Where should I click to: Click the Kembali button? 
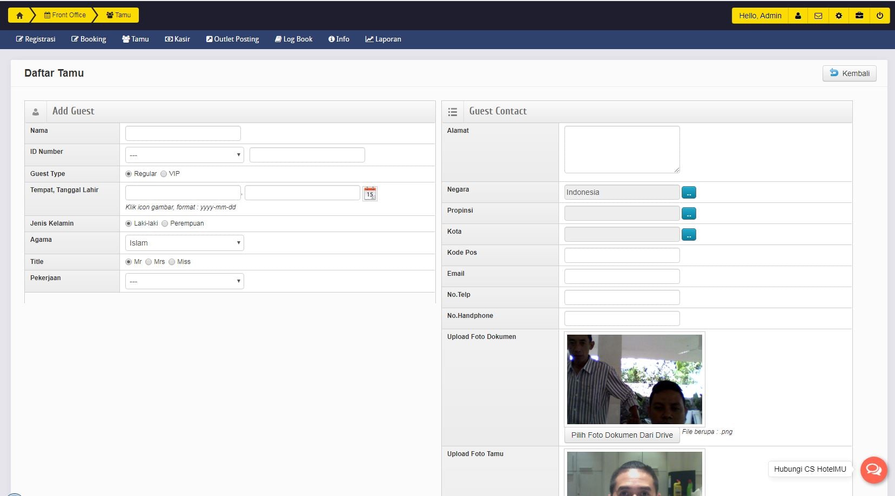(x=849, y=73)
